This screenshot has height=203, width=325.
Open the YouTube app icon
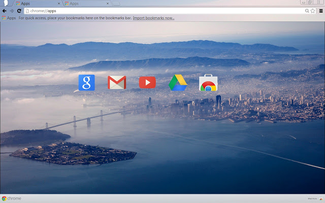click(x=147, y=82)
